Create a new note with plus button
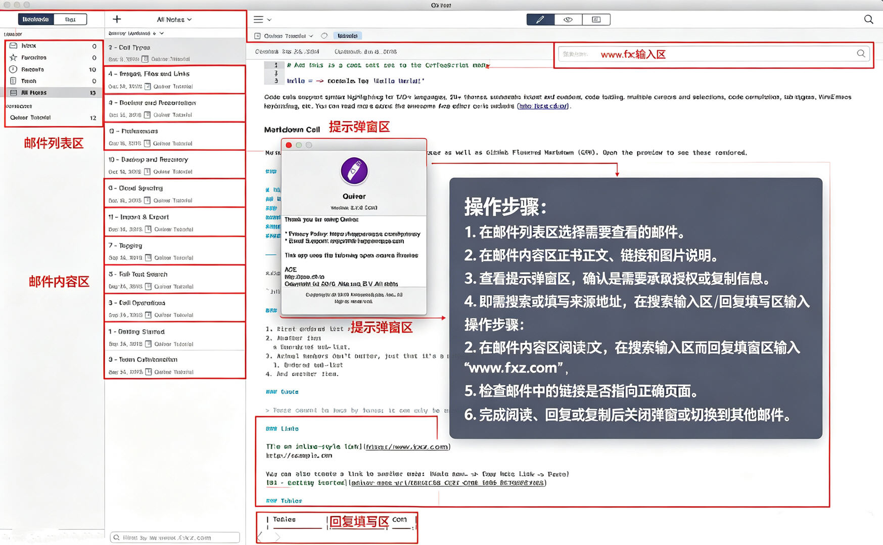 tap(117, 19)
